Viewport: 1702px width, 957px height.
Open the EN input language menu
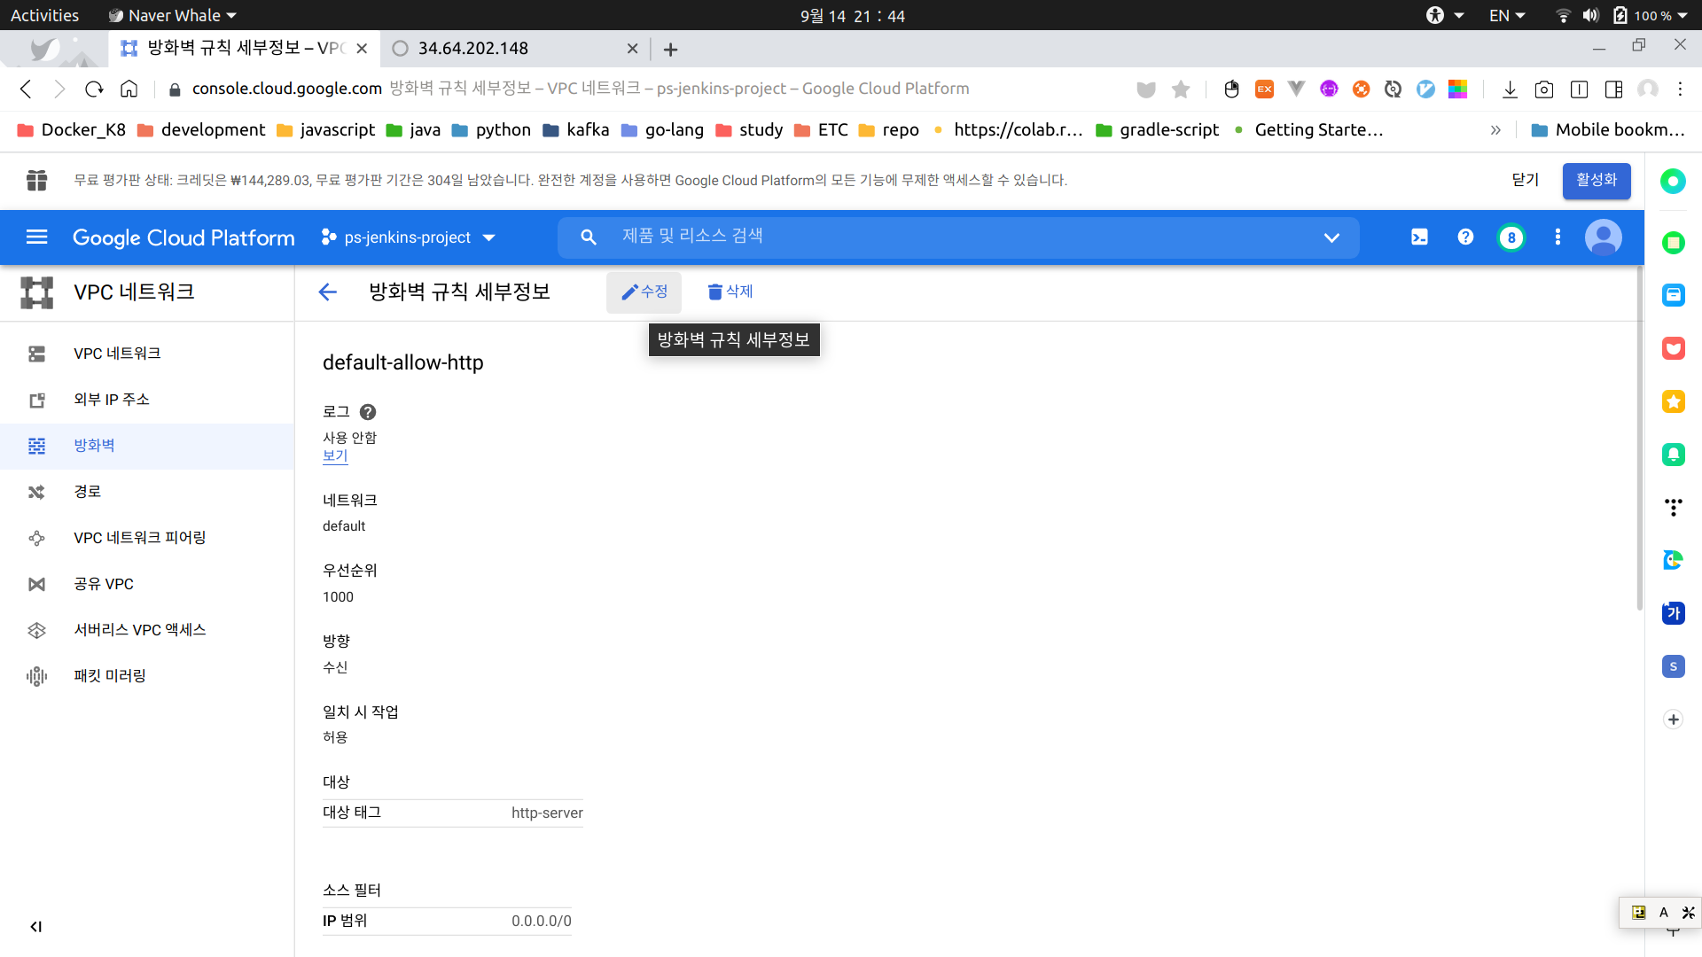point(1506,15)
